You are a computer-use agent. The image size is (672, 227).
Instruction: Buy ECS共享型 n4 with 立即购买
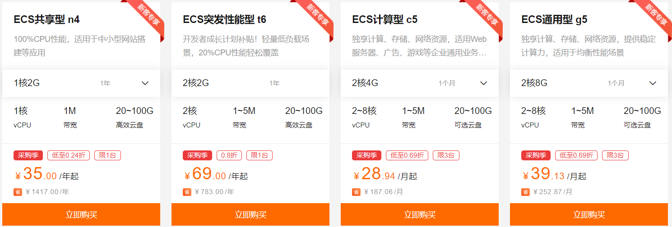[x=81, y=214]
